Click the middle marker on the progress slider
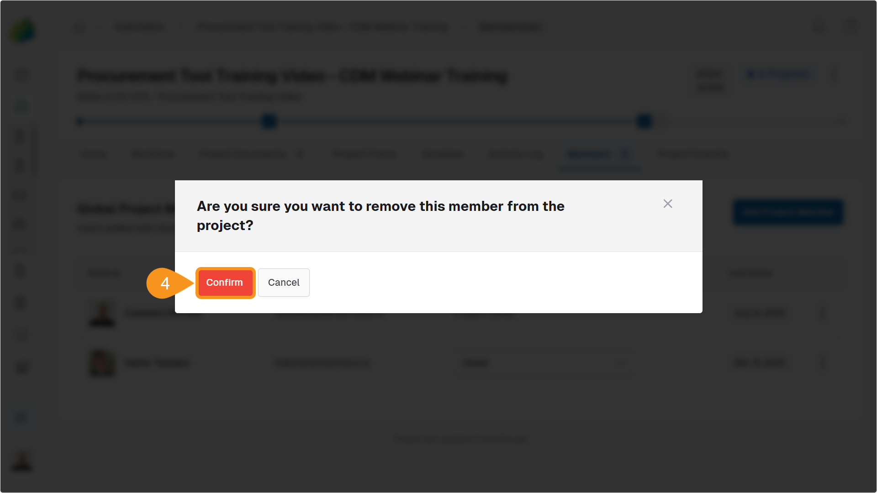 tap(269, 121)
